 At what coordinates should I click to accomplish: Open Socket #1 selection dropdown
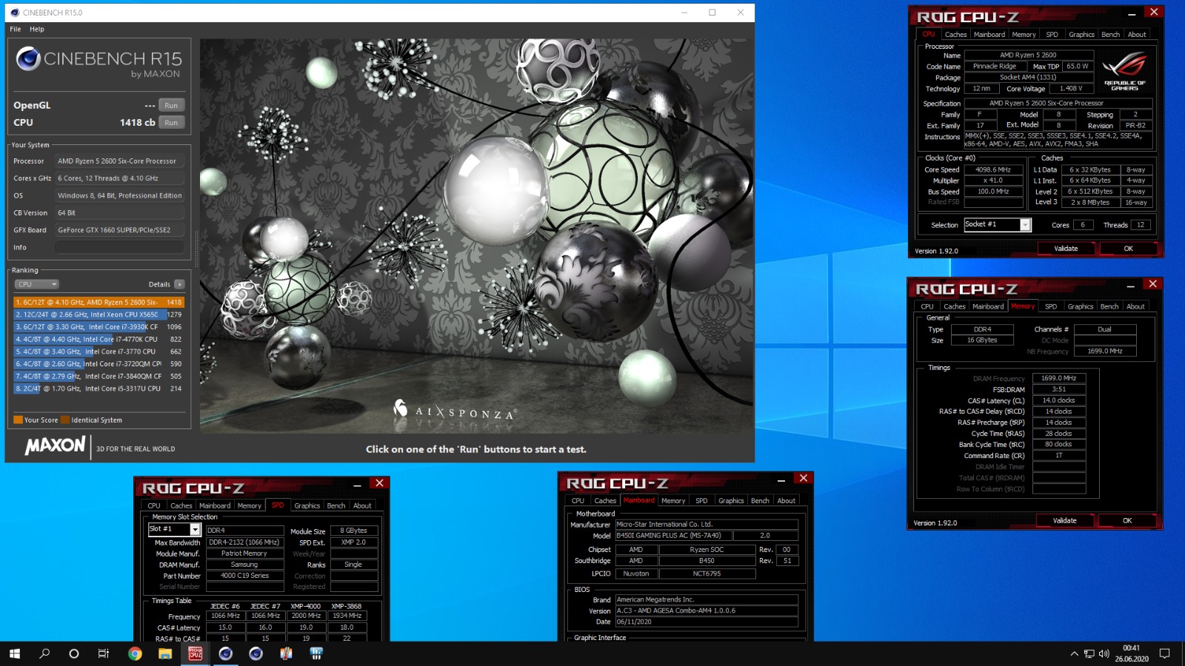coord(997,225)
